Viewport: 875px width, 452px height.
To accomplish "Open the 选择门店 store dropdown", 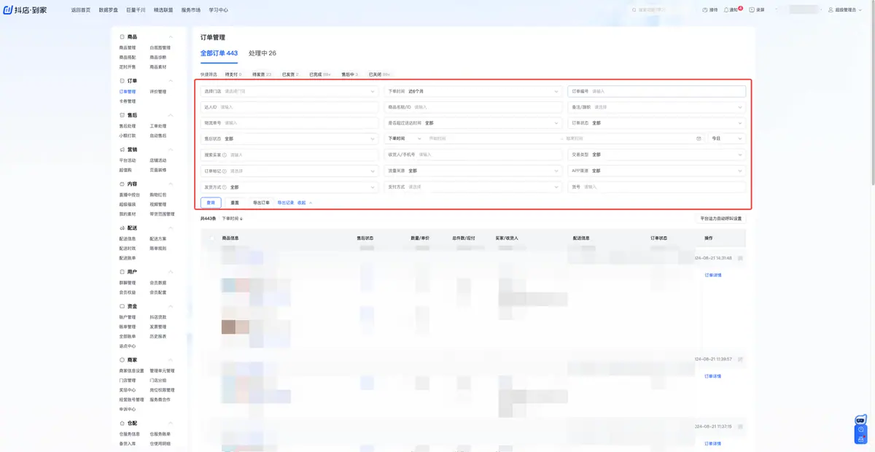I will (x=288, y=91).
